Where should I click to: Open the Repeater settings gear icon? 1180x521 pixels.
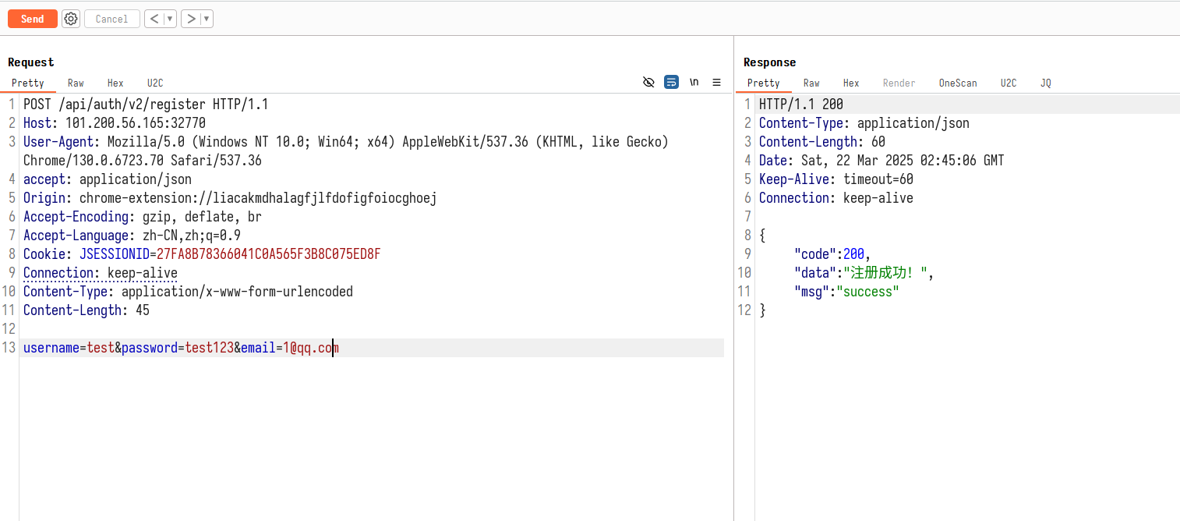pyautogui.click(x=71, y=19)
